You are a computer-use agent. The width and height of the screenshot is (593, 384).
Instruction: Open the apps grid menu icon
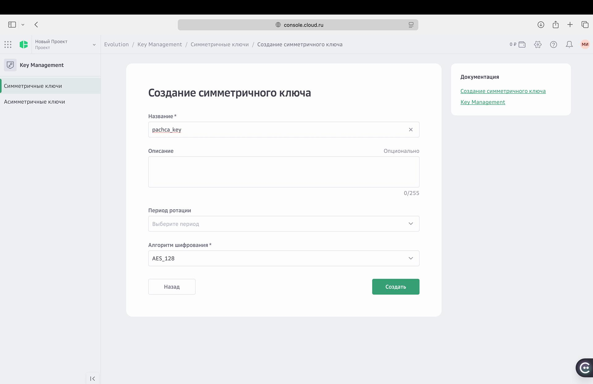point(8,44)
